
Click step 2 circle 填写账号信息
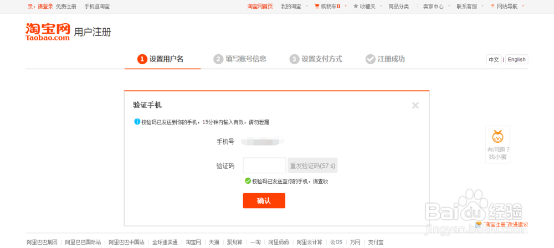(218, 59)
